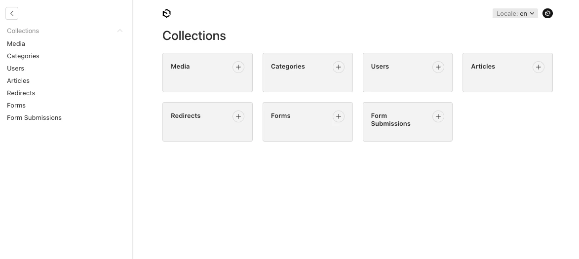Click plus icon on Form Submissions card
Screen dimensions: 579x259
438,116
